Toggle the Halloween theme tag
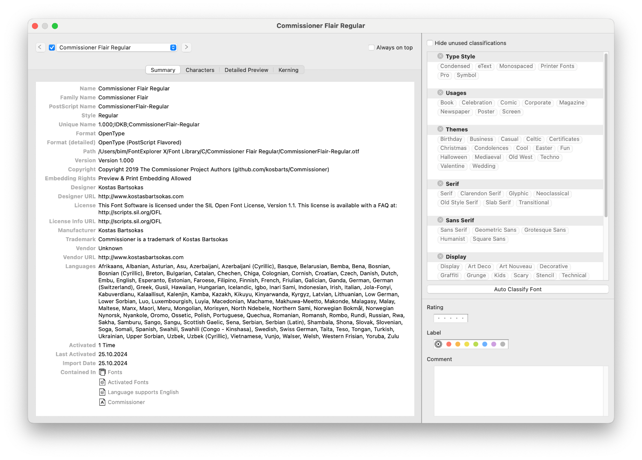The height and width of the screenshot is (460, 642). 454,157
